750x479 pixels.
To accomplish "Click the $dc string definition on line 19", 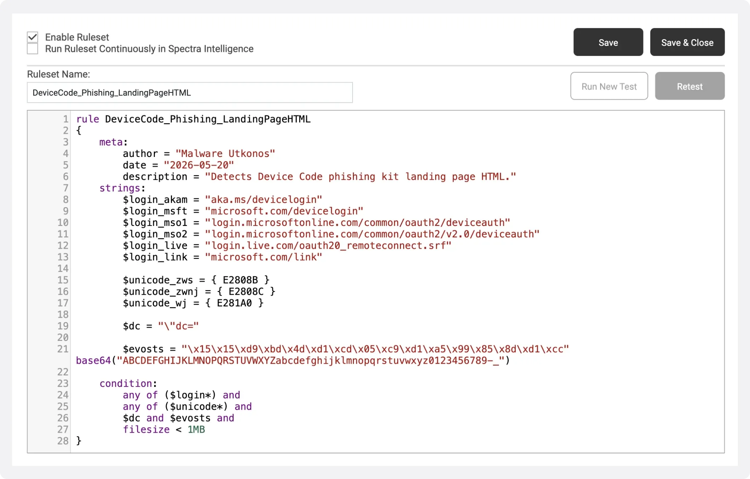I will 161,326.
